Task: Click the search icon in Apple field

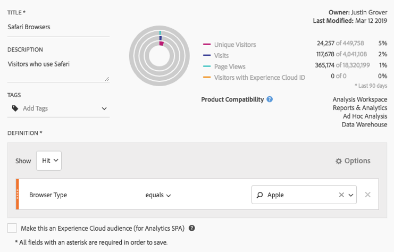Action: click(x=259, y=195)
